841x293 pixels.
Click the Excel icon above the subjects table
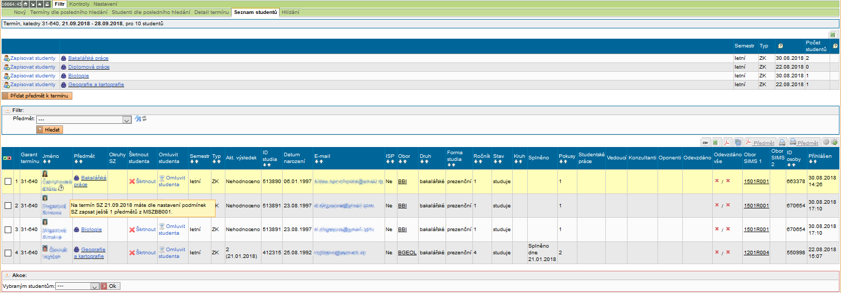click(x=833, y=35)
